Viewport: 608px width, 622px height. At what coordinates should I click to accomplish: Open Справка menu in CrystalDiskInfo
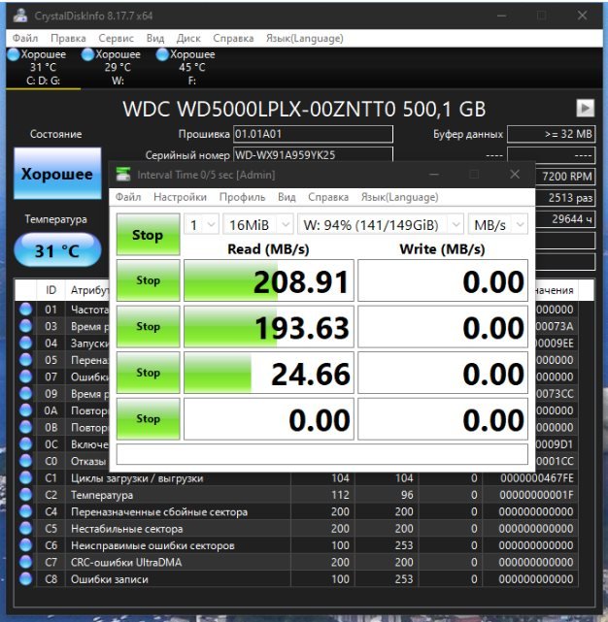[233, 38]
